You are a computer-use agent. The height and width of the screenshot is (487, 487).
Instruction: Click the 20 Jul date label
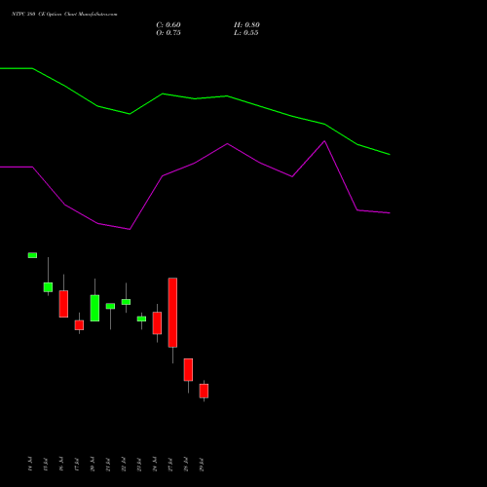pyautogui.click(x=93, y=464)
